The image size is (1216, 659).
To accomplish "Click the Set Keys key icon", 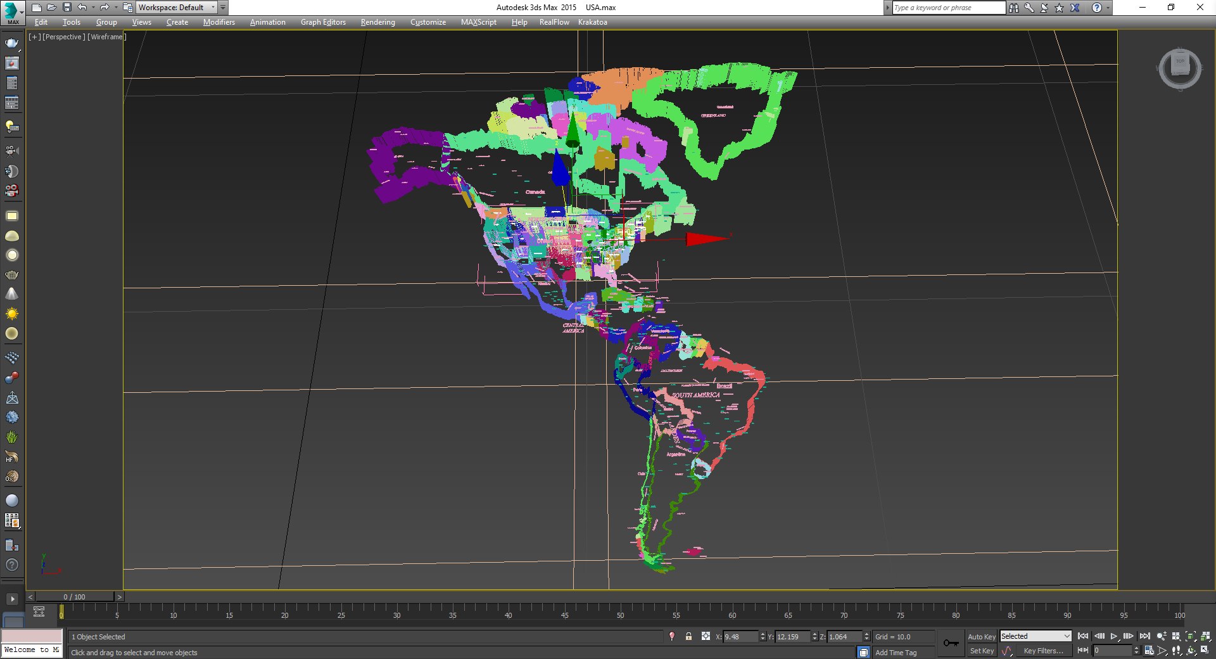I will coord(951,643).
